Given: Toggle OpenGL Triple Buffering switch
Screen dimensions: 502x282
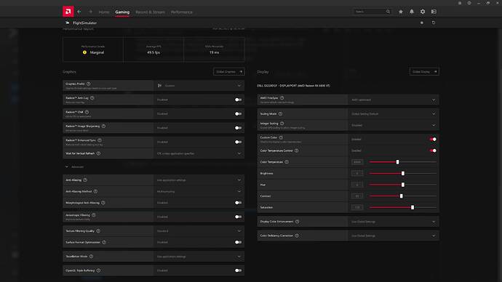Looking at the screenshot, I should 238,270.
